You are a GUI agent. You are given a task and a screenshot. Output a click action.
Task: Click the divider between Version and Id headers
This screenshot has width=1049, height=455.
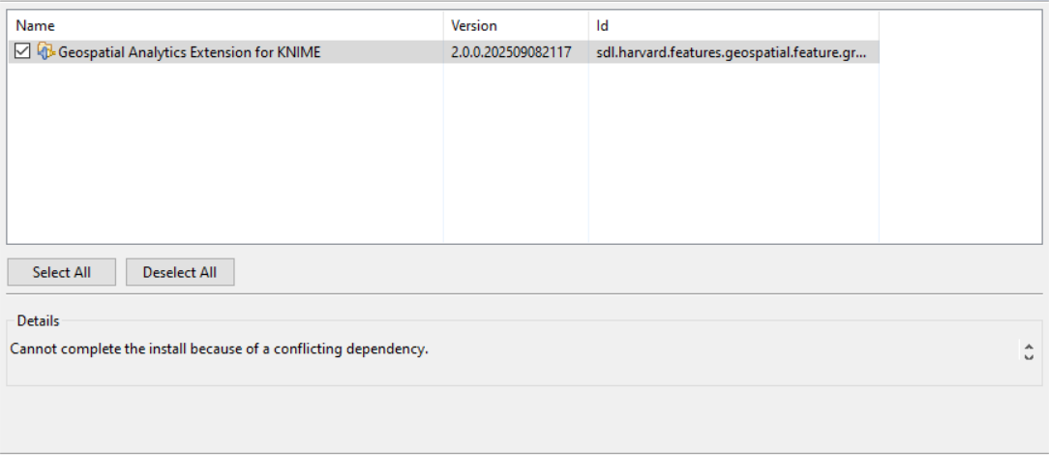tap(587, 25)
